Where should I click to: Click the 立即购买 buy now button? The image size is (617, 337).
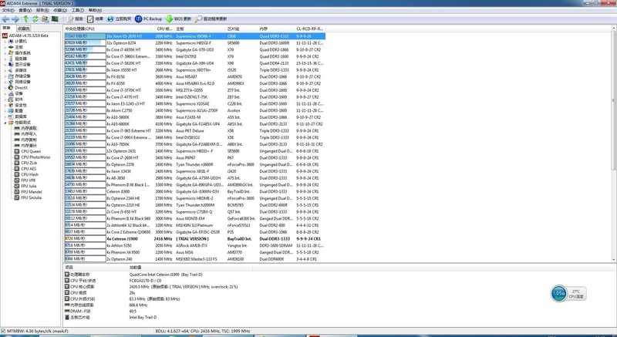(x=120, y=19)
